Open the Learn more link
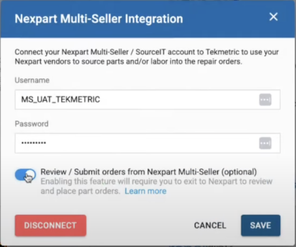296x247 pixels. [145, 191]
